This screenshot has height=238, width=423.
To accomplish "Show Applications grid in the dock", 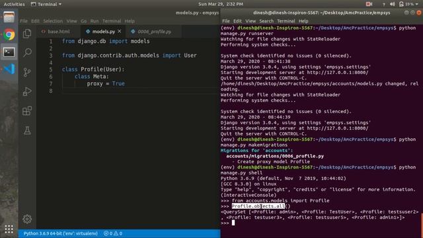I will [9, 229].
